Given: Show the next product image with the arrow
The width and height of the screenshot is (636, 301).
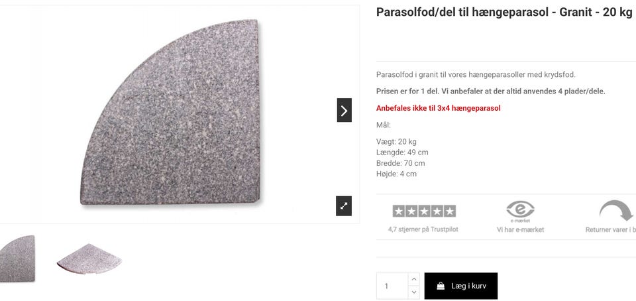Looking at the screenshot, I should coord(344,110).
